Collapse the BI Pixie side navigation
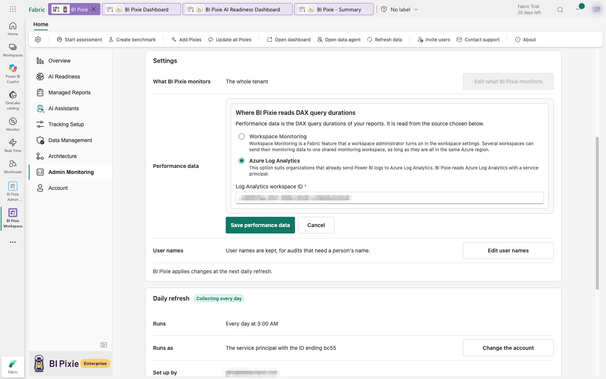 [x=104, y=345]
